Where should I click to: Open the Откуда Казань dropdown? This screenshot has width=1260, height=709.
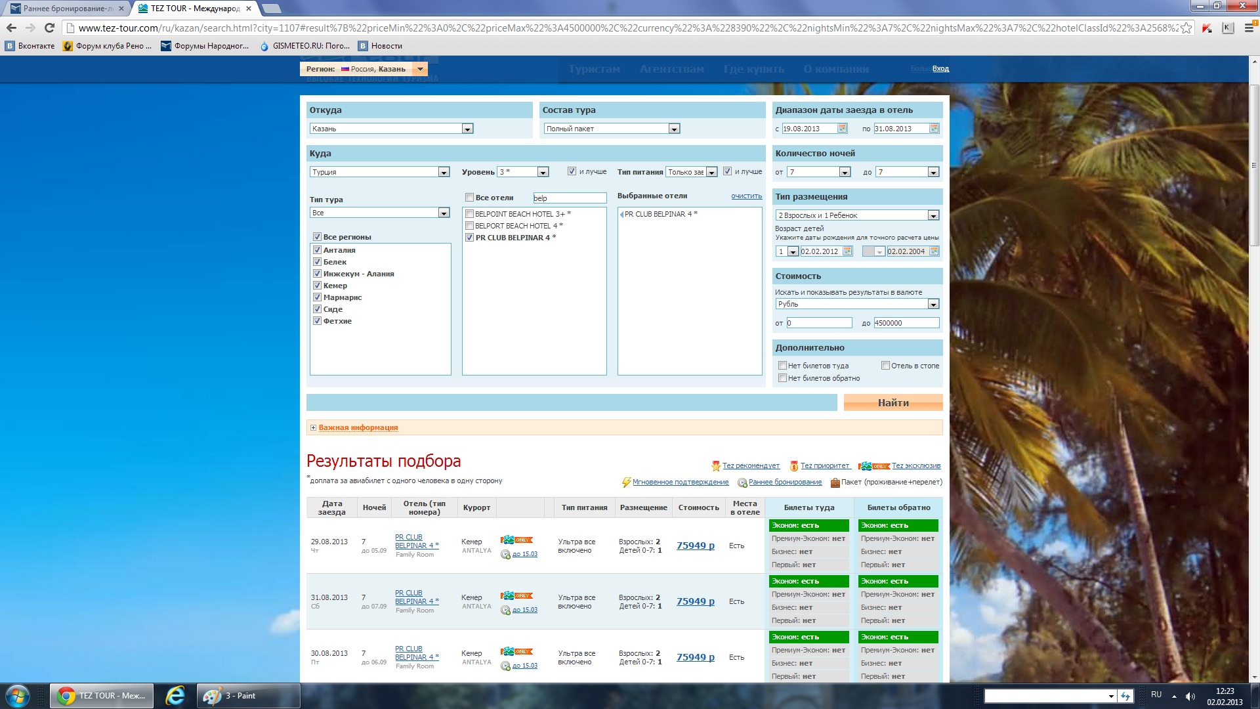[x=391, y=129]
